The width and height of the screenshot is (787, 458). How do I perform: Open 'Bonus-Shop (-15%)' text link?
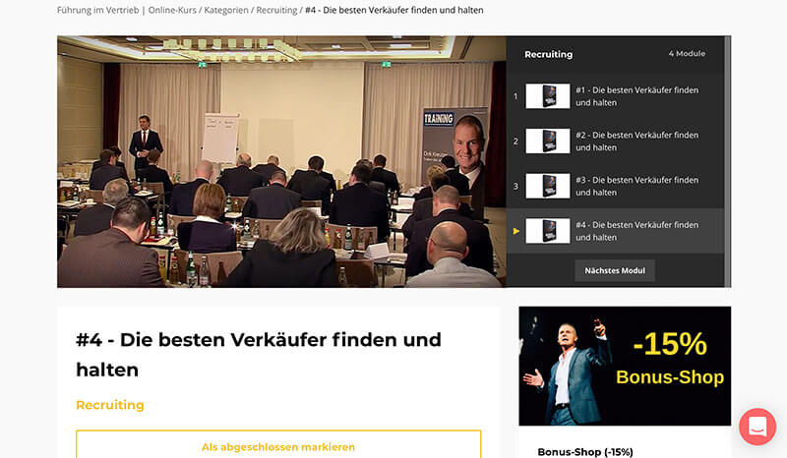pyautogui.click(x=585, y=452)
